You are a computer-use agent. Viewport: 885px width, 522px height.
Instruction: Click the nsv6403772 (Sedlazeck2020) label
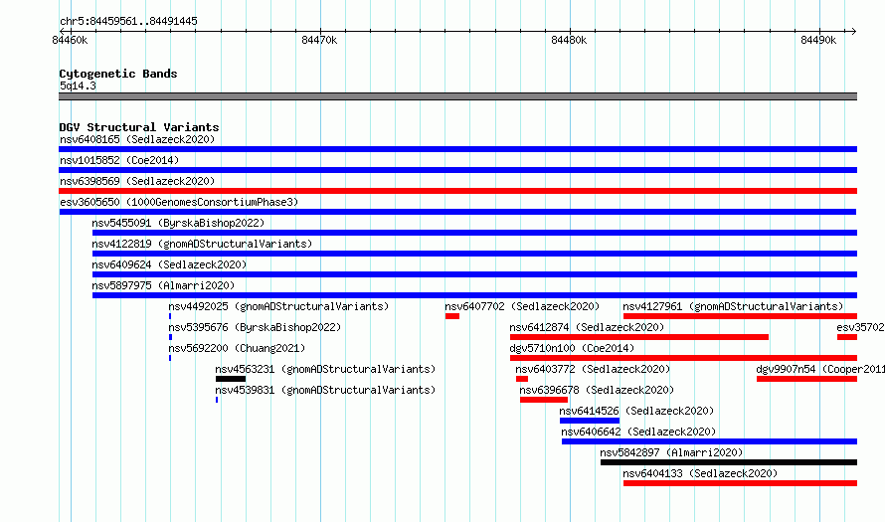[593, 369]
